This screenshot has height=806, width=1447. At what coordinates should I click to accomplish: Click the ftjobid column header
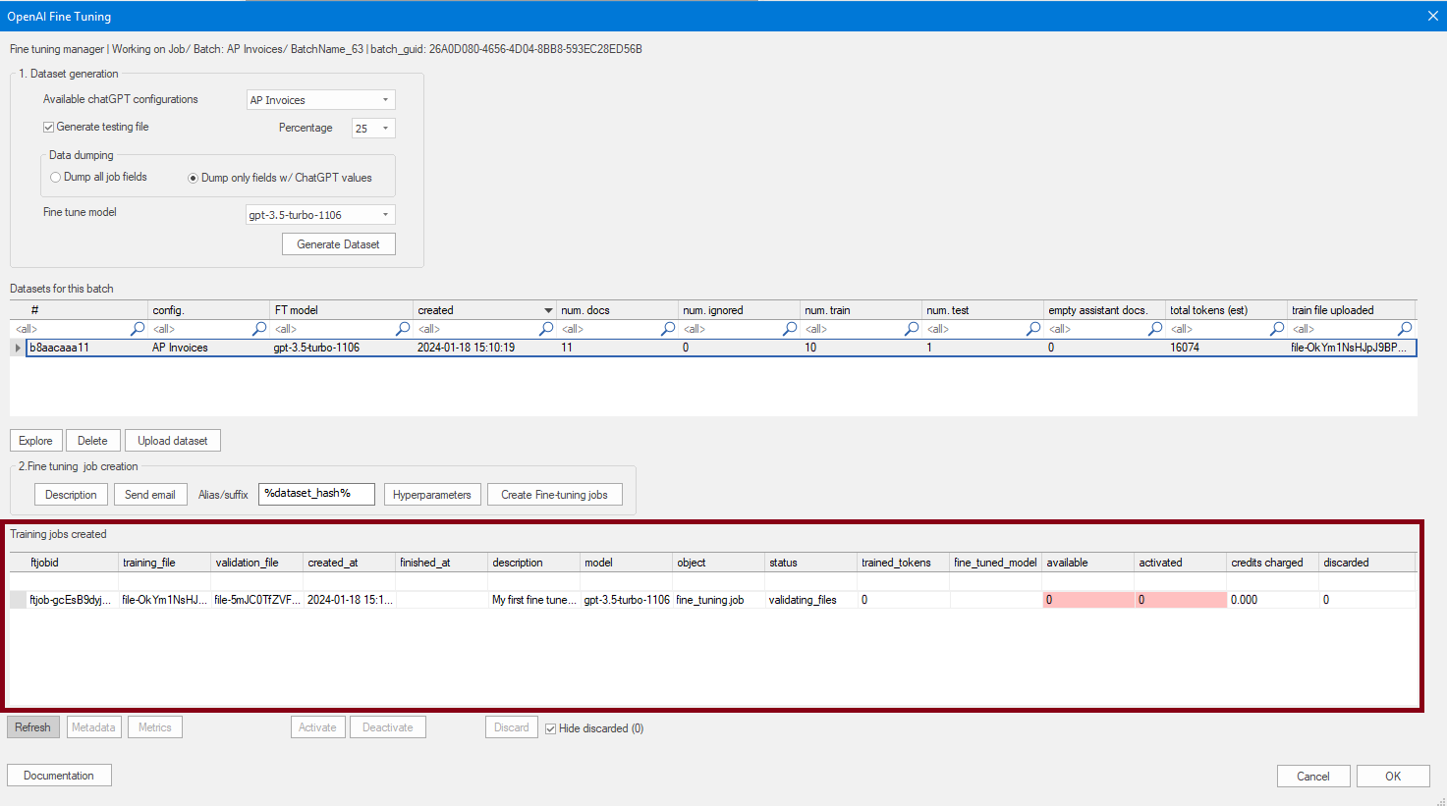coord(45,563)
